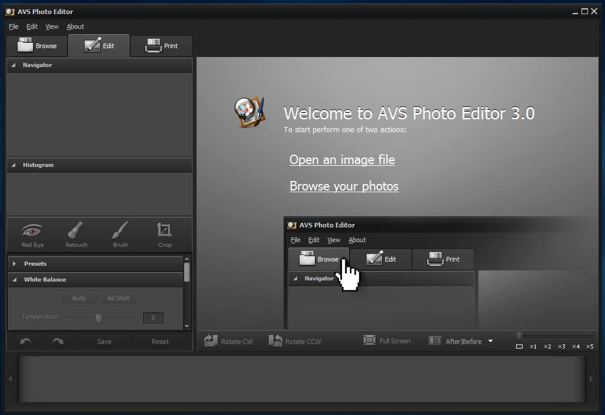Click the settings panel scroll-down arrow
Image resolution: width=605 pixels, height=415 pixels.
(187, 326)
